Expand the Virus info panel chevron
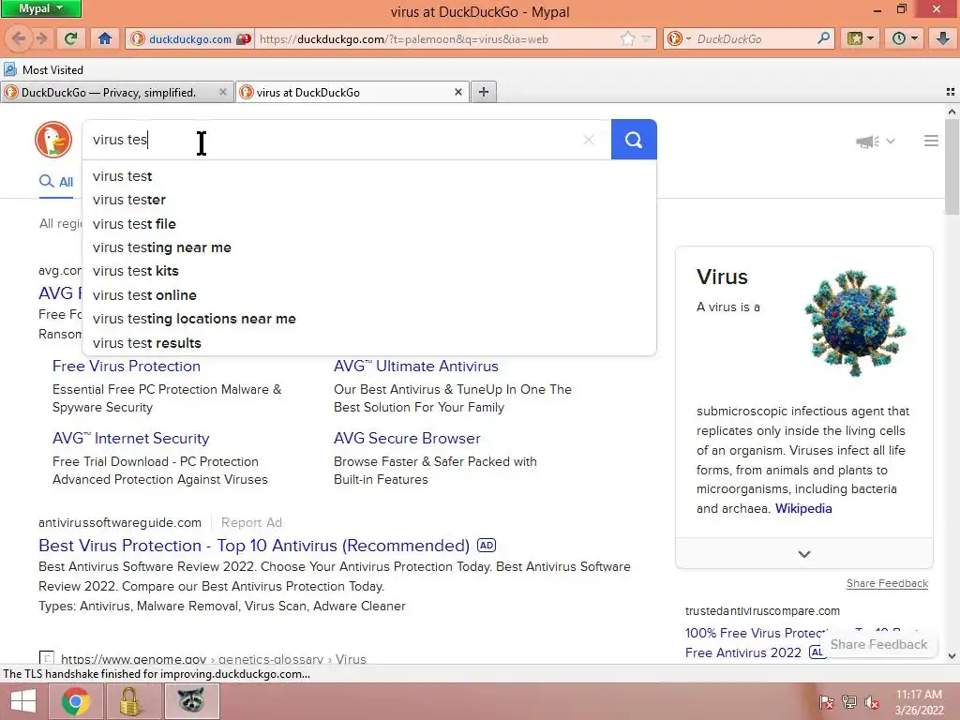Image resolution: width=960 pixels, height=720 pixels. point(803,554)
